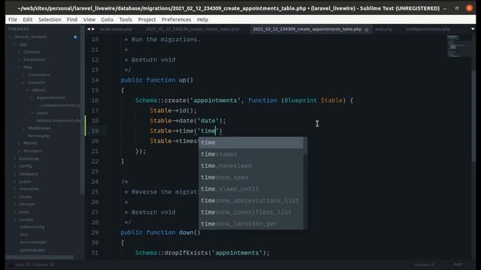Open the Project menu
The image size is (481, 270).
click(x=147, y=19)
